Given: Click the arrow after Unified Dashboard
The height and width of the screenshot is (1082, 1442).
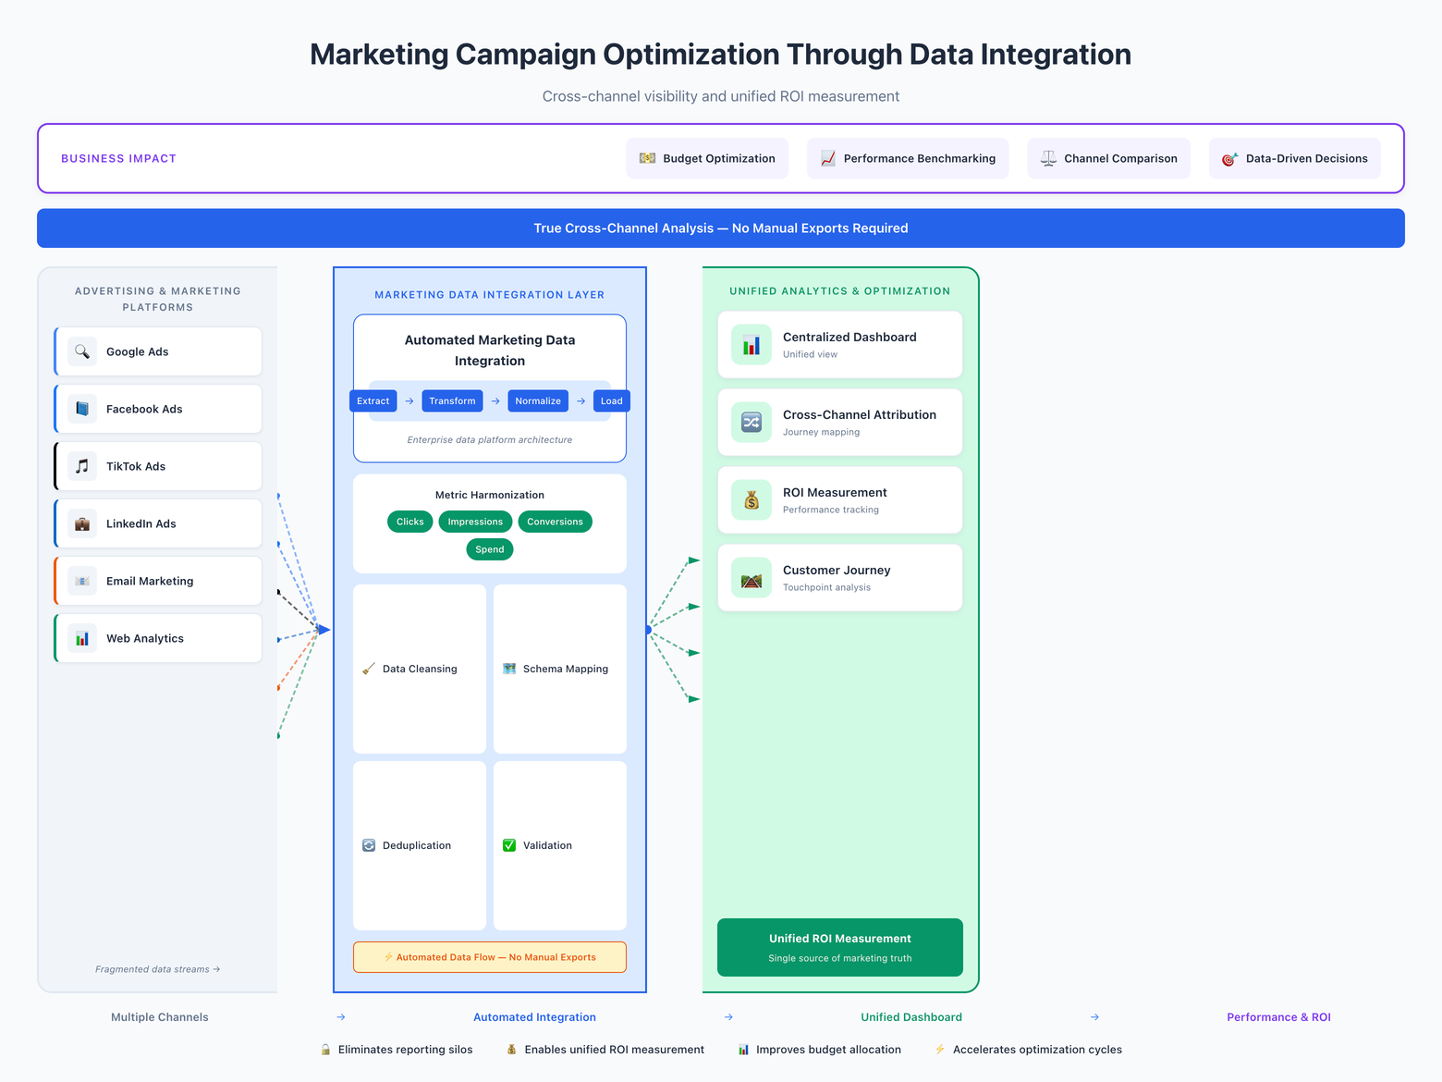Looking at the screenshot, I should [x=1094, y=1016].
